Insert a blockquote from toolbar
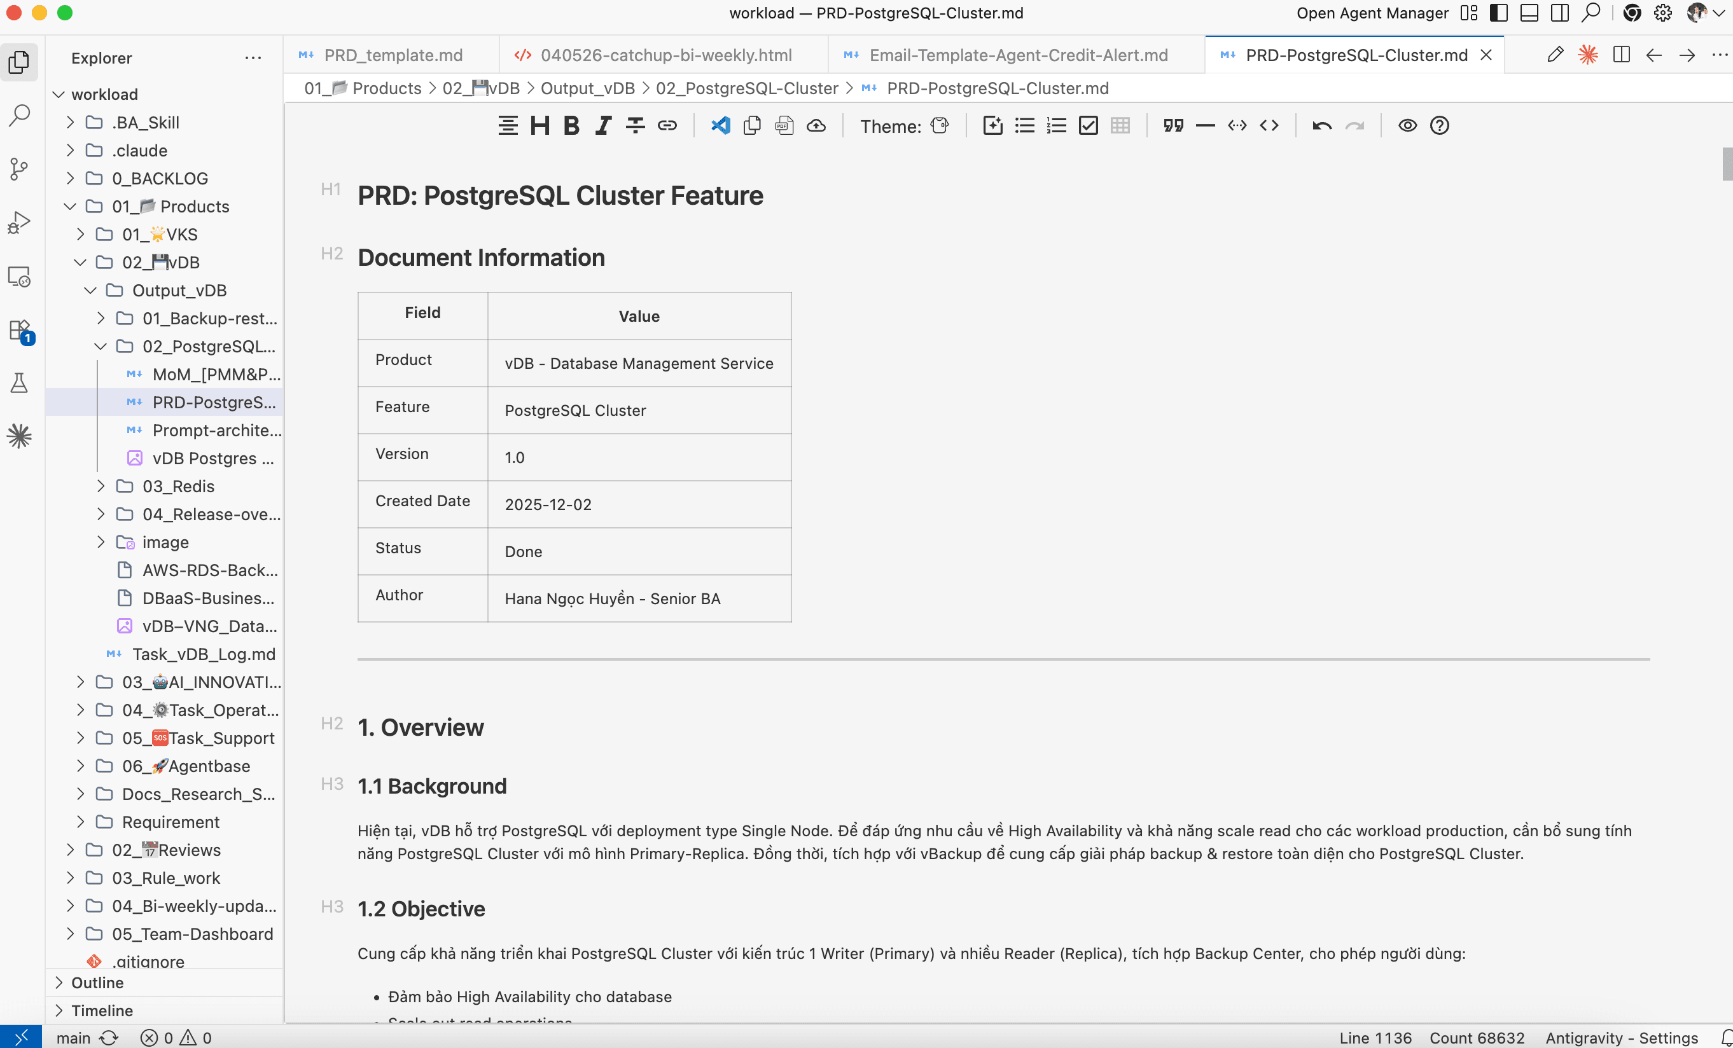Viewport: 1733px width, 1048px height. pos(1173,126)
